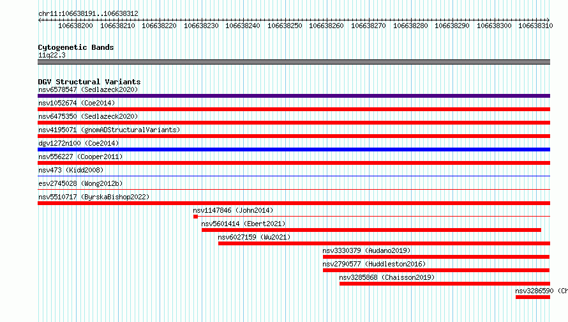Click the nsv2790577 (Huddleston2016) label

click(374, 264)
